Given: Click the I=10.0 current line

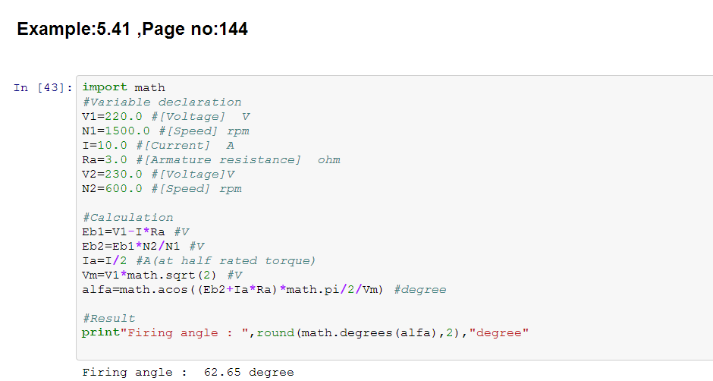Looking at the screenshot, I should point(158,145).
